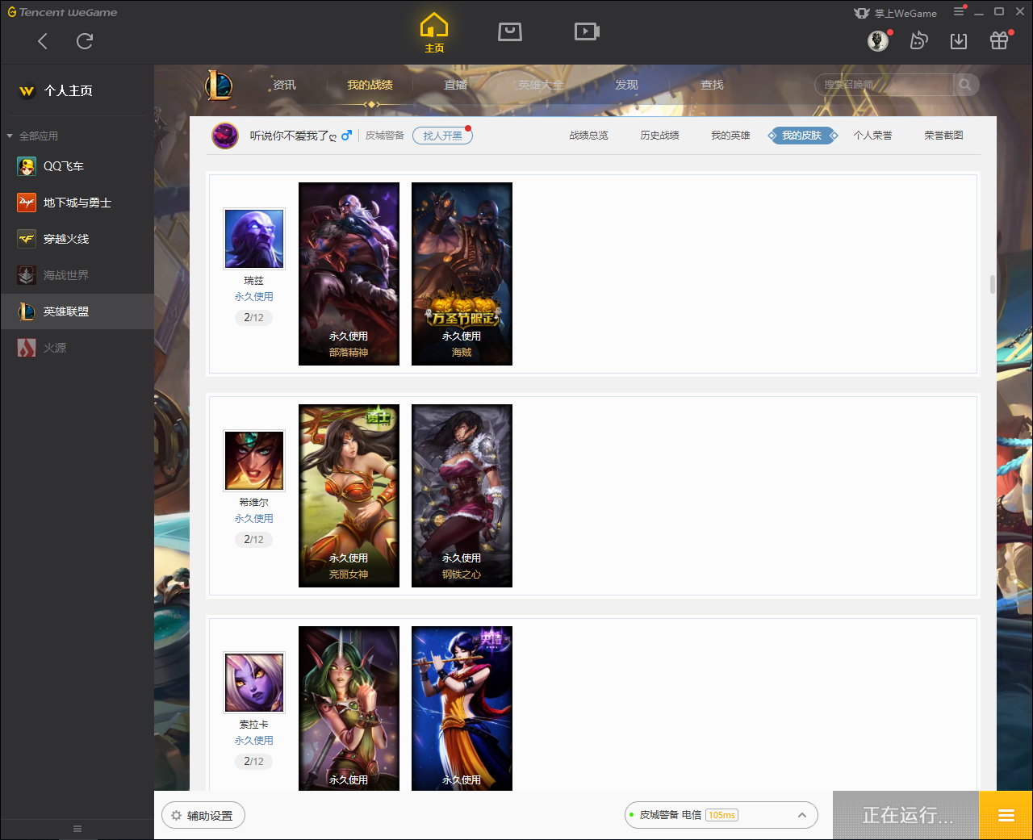Select QQ飞车 in the sidebar

click(x=77, y=166)
